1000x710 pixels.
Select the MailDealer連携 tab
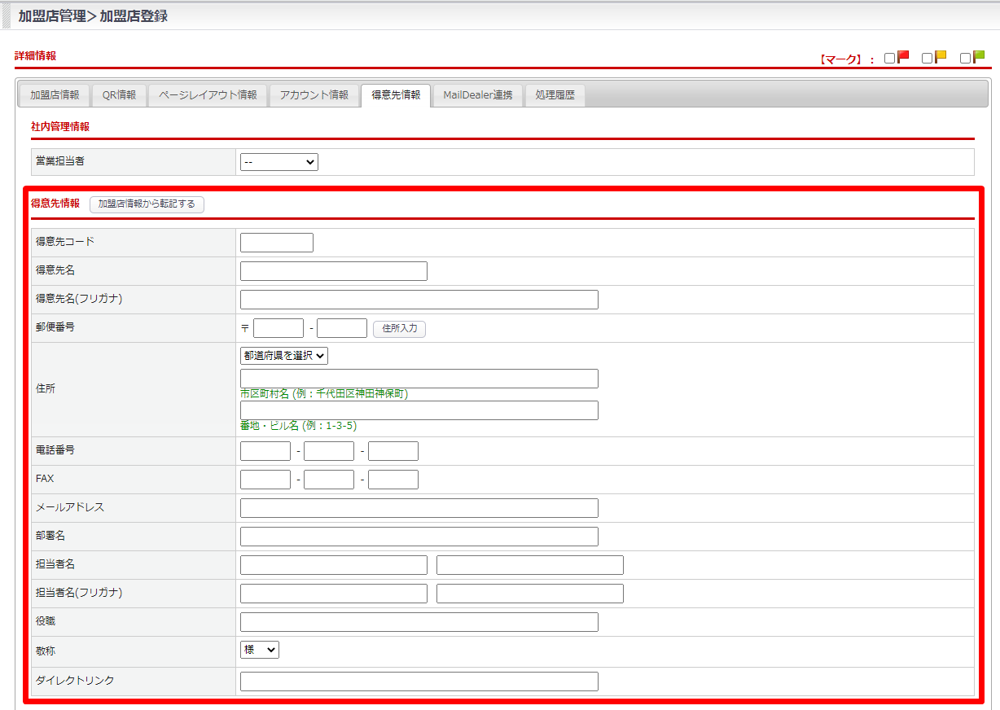(x=478, y=95)
